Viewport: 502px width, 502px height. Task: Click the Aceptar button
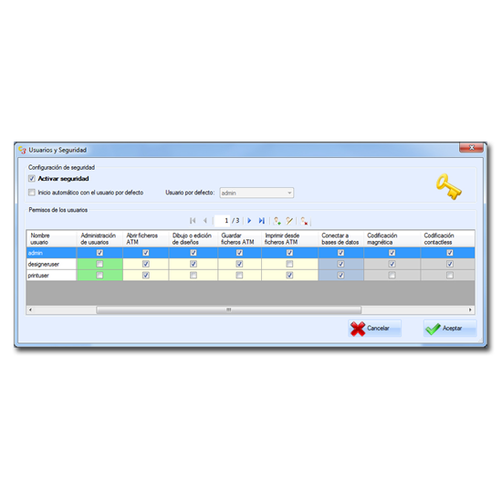pos(450,329)
